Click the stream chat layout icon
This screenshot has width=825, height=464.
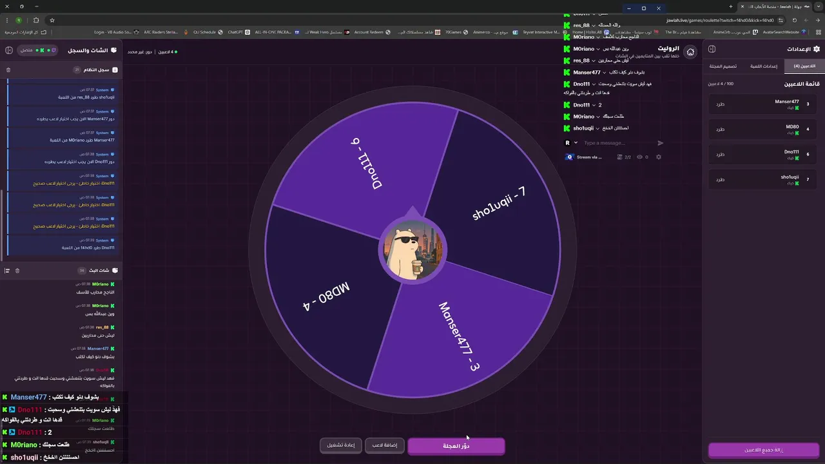pyautogui.click(x=7, y=271)
